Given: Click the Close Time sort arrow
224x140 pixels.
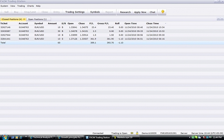Looking at the screenshot, I should tap(166, 23).
